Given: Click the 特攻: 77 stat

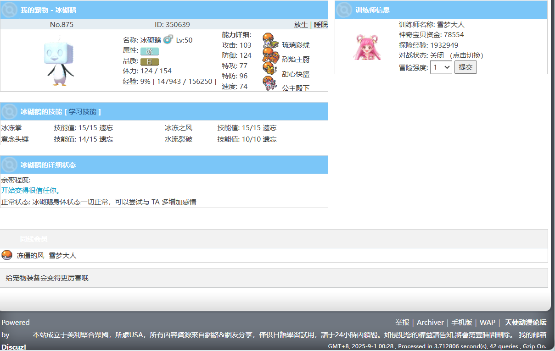Looking at the screenshot, I should point(235,66).
